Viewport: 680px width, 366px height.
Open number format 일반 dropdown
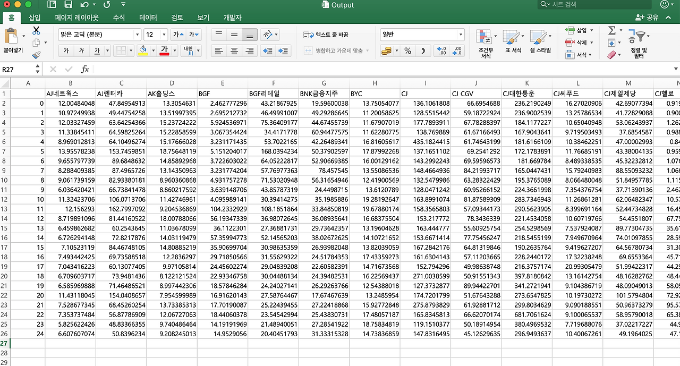[x=461, y=35]
